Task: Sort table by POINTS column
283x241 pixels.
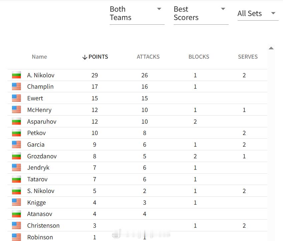Action: pos(98,57)
